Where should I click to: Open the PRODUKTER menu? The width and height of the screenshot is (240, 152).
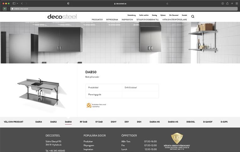point(97,20)
